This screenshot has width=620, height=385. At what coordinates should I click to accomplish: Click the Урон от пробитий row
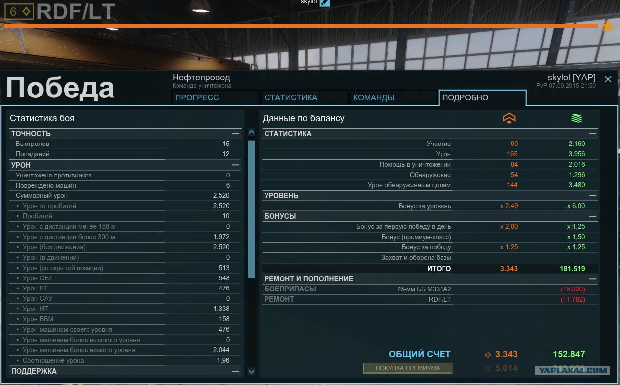coord(125,206)
